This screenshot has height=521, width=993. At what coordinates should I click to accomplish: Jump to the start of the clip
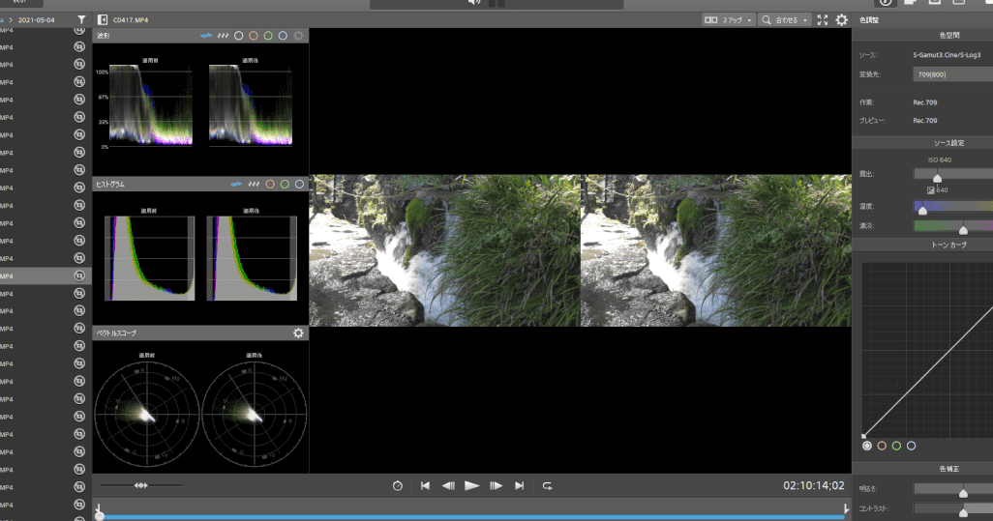coord(425,486)
